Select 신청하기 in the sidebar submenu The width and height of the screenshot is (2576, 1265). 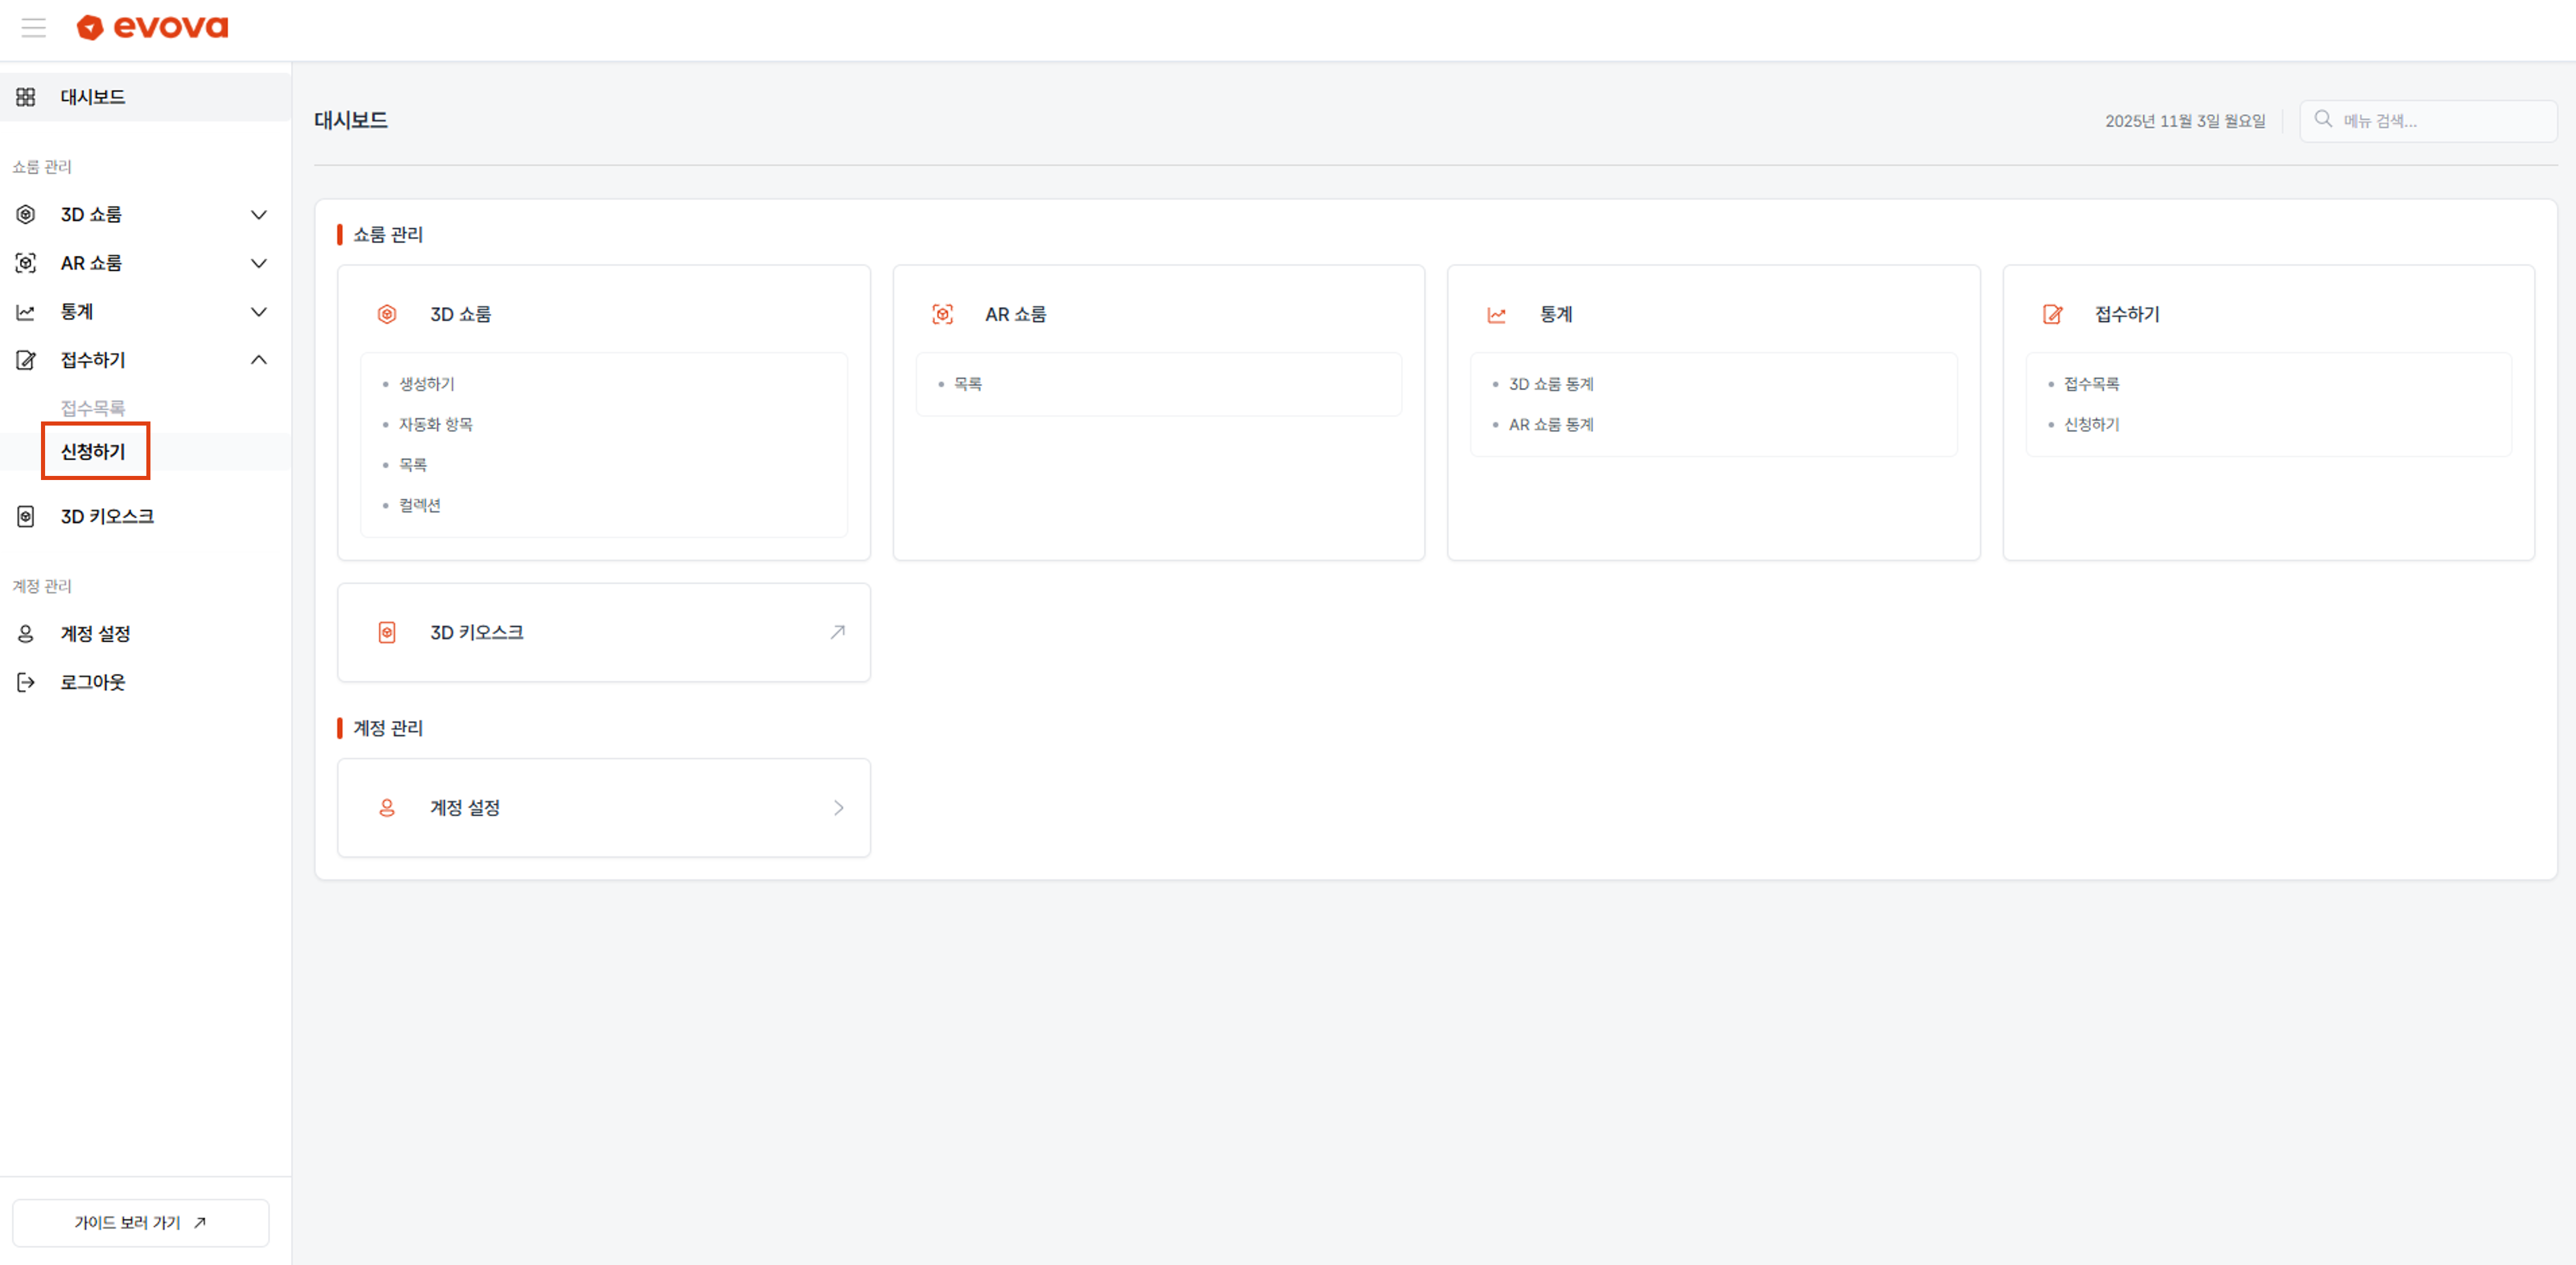93,451
